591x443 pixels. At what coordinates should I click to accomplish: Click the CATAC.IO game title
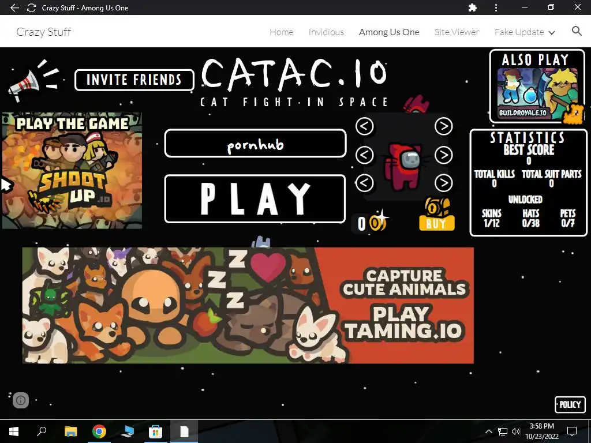(x=294, y=74)
